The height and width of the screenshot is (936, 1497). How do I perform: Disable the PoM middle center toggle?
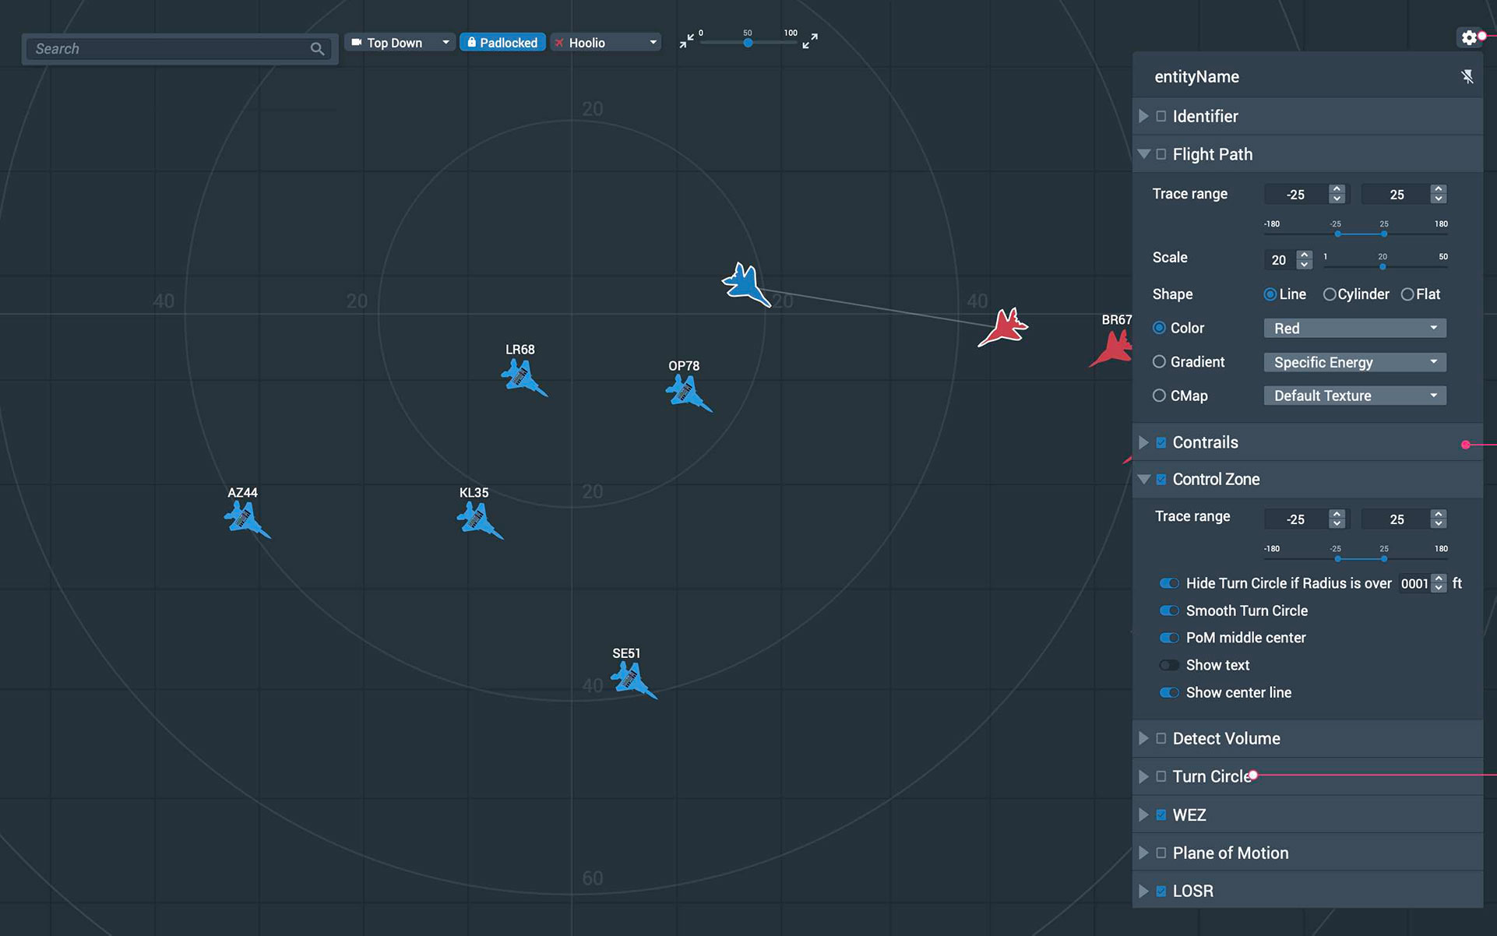1168,637
